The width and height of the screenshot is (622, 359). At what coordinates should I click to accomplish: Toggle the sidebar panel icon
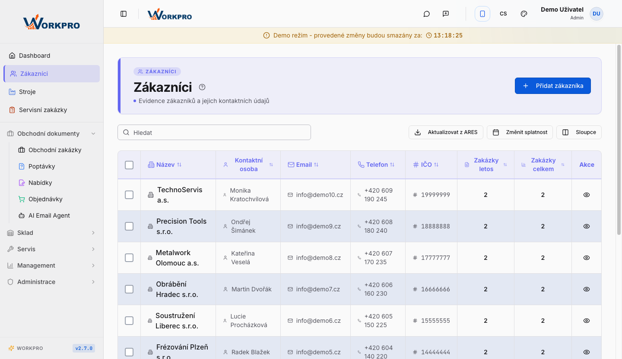(x=124, y=14)
